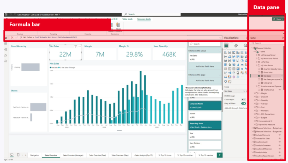The image size is (288, 163).
Task: Choose the pie chart visualization icon
Action: (242, 61)
